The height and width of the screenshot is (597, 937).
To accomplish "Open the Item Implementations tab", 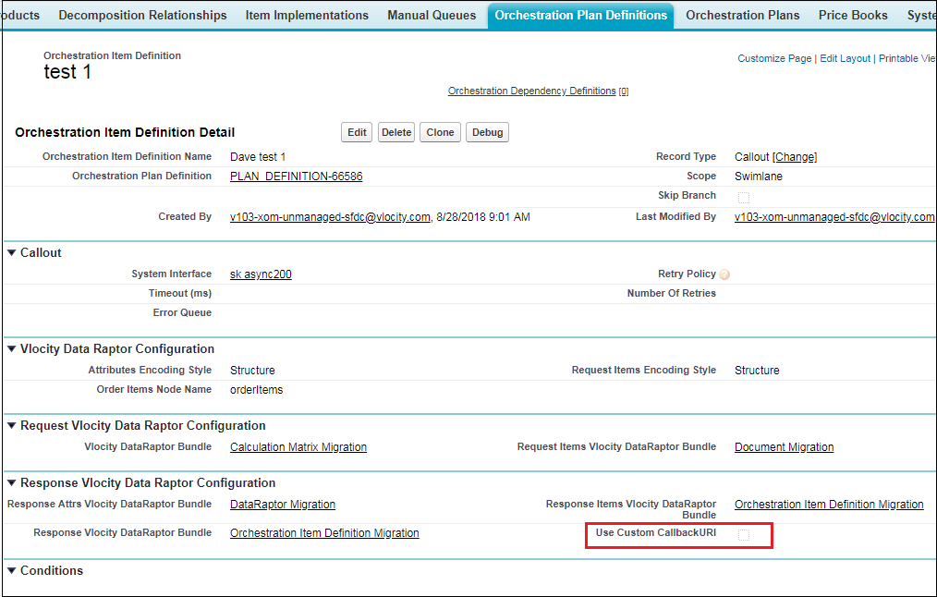I will [307, 16].
